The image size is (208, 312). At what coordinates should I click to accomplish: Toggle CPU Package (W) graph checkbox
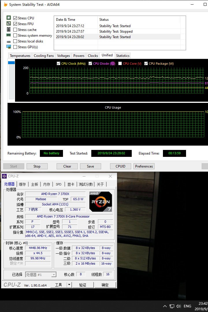click(146, 64)
